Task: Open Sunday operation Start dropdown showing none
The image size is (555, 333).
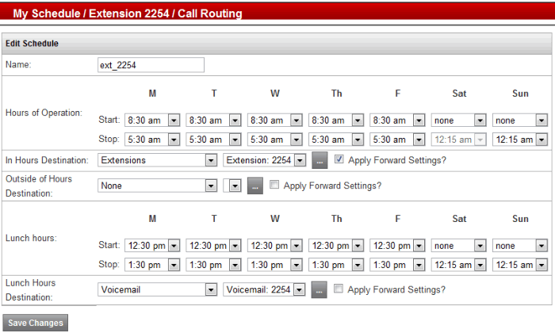Action: (520, 121)
